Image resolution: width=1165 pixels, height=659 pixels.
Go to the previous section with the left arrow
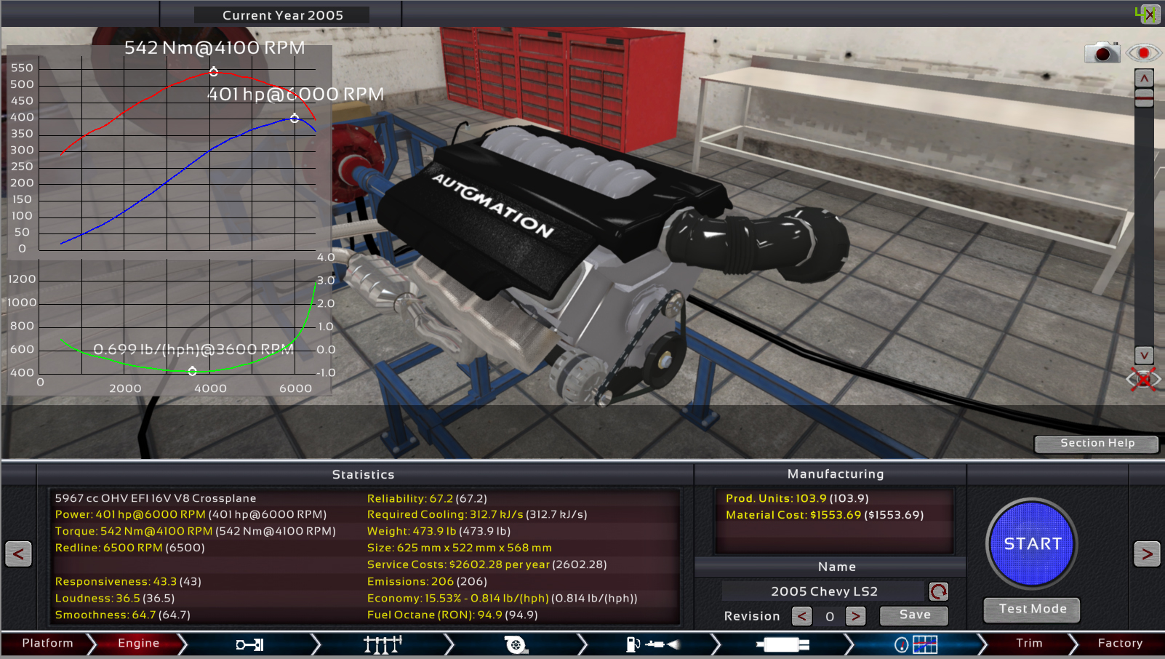(x=18, y=554)
